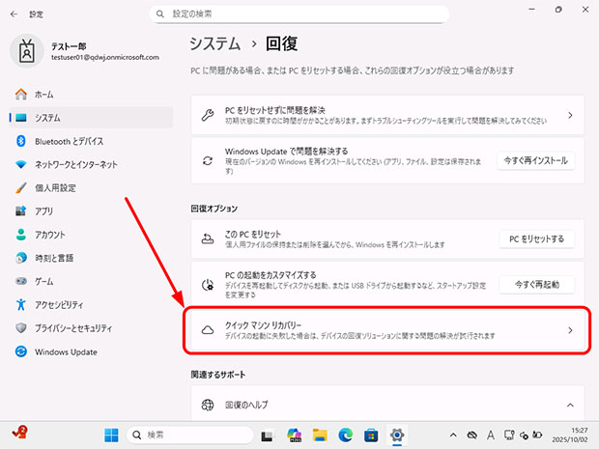Image resolution: width=599 pixels, height=449 pixels.
Task: Click the 設定の検索 search field
Action: tap(299, 14)
